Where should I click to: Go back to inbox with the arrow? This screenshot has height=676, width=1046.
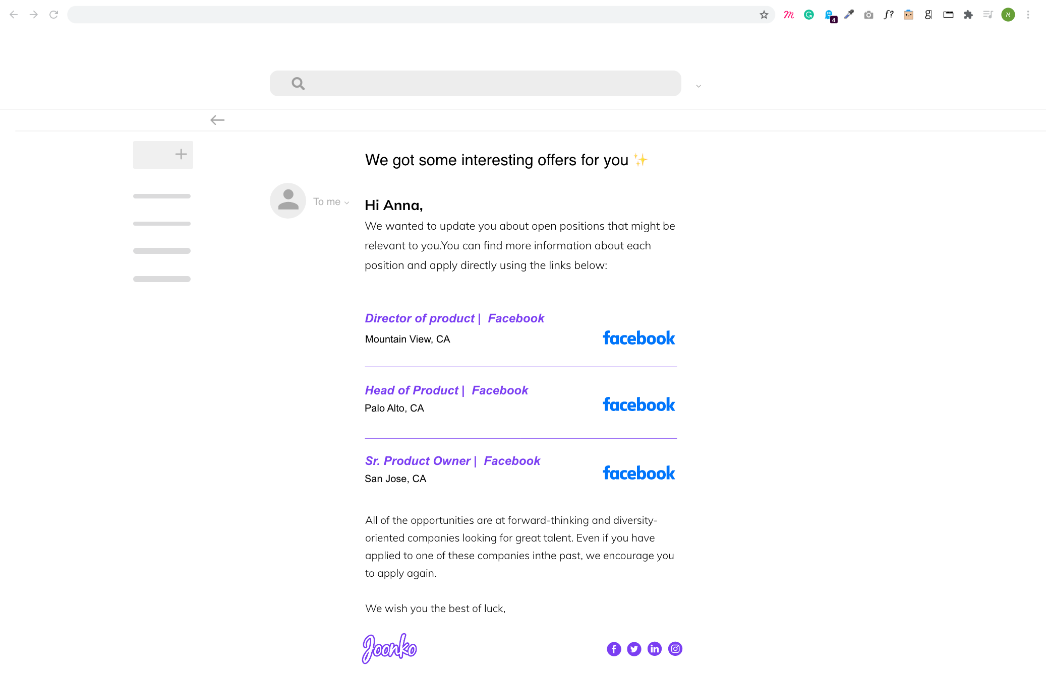pyautogui.click(x=217, y=120)
